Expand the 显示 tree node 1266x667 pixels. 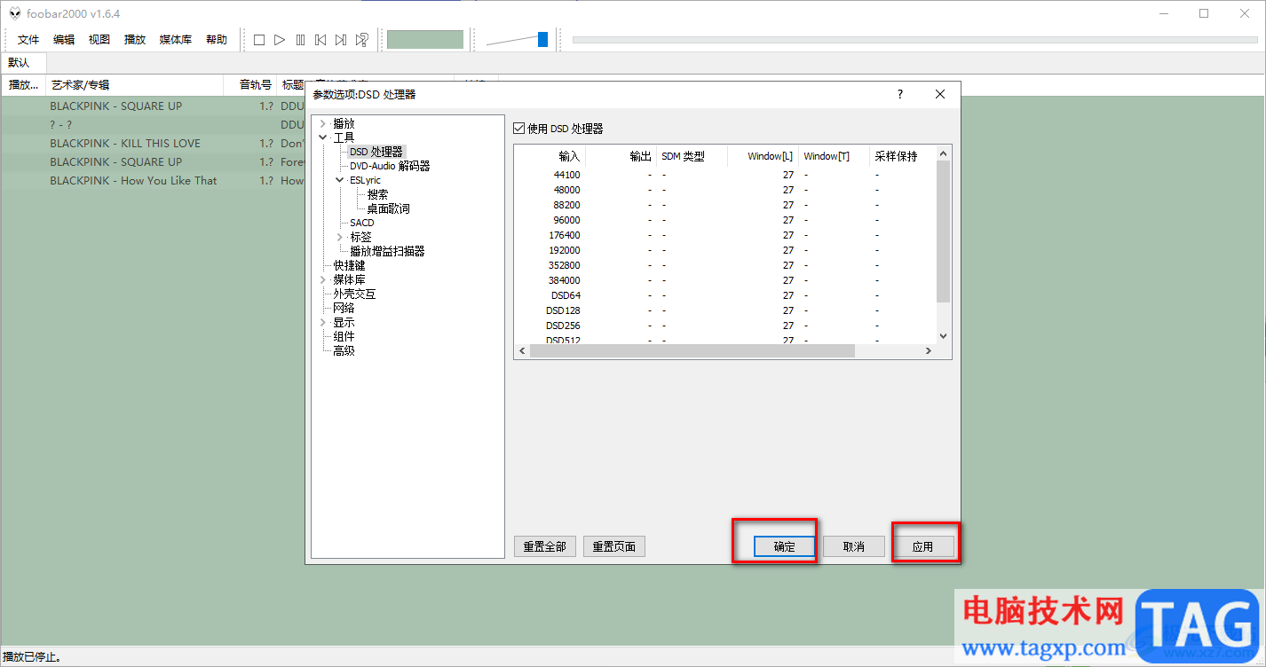tap(322, 322)
